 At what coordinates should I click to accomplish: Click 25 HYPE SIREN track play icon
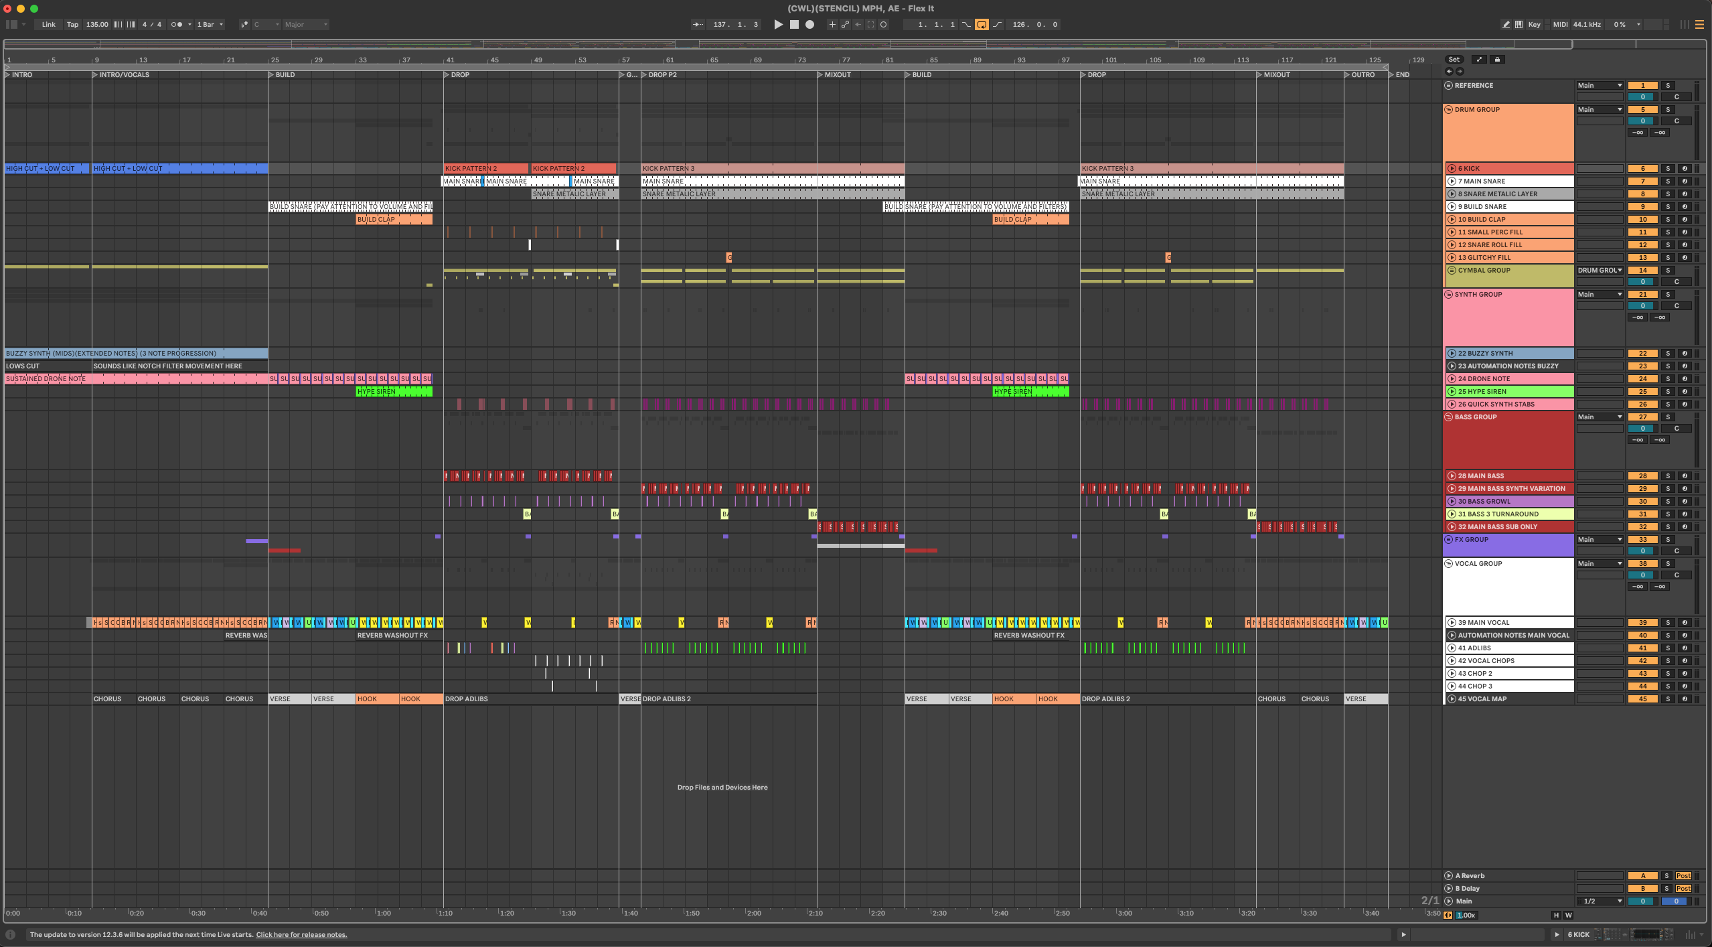pos(1452,392)
